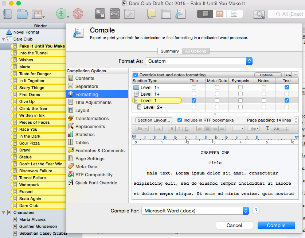Open the line spacing 2.0 dropdown
This screenshot has height=238, width=305.
(x=280, y=128)
